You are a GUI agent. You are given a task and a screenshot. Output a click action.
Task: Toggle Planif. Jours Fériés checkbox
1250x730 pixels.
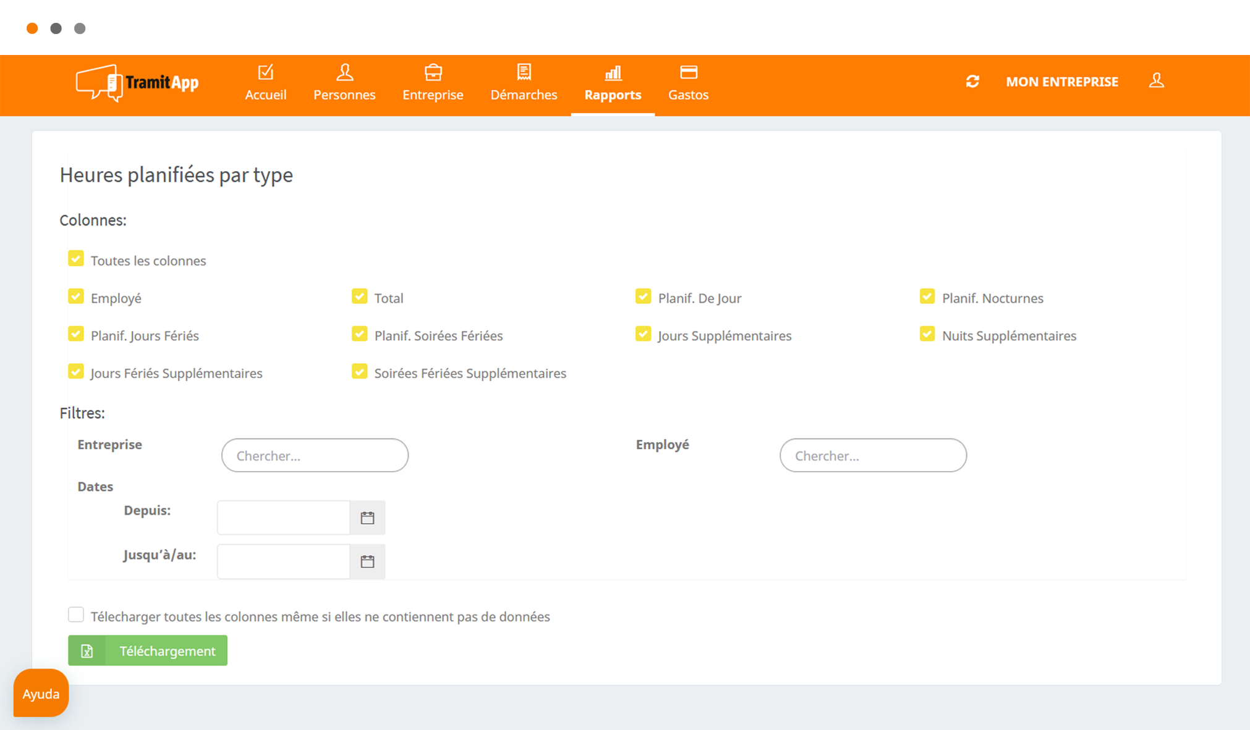(x=76, y=334)
